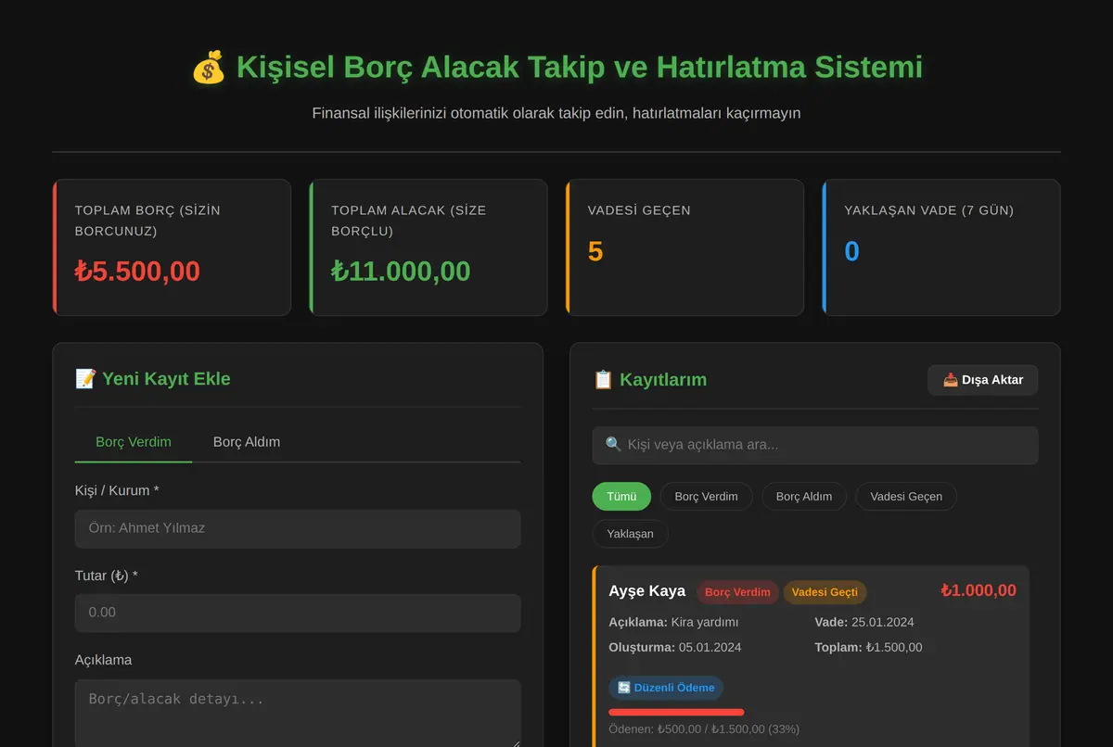
Task: Click the Vadesi Geçti badge on Ayşe Kaya
Action: click(825, 592)
